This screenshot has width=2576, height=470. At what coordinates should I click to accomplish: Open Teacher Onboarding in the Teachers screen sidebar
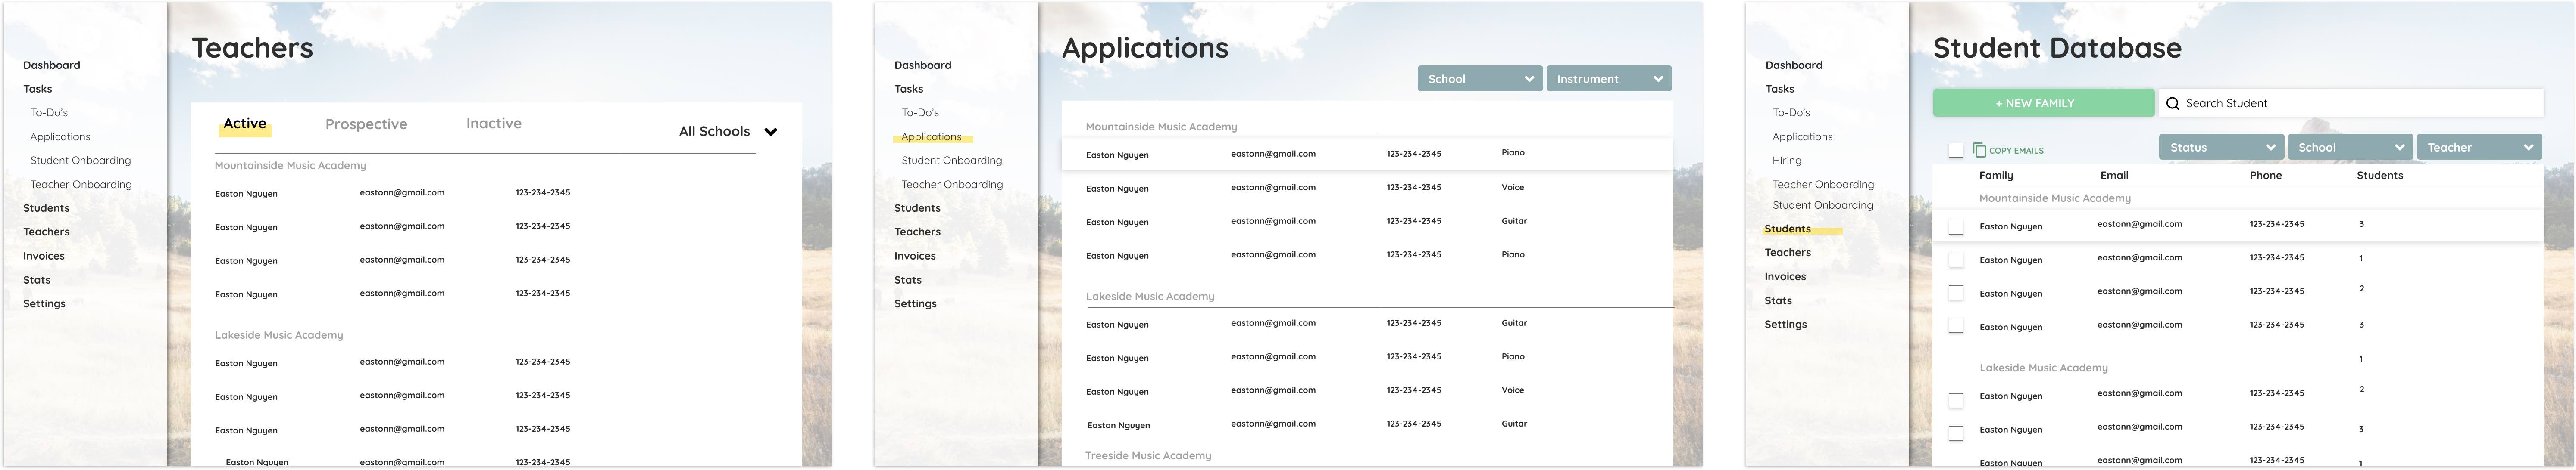[81, 185]
